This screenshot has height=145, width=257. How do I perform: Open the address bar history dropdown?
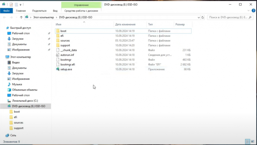pos(199,17)
